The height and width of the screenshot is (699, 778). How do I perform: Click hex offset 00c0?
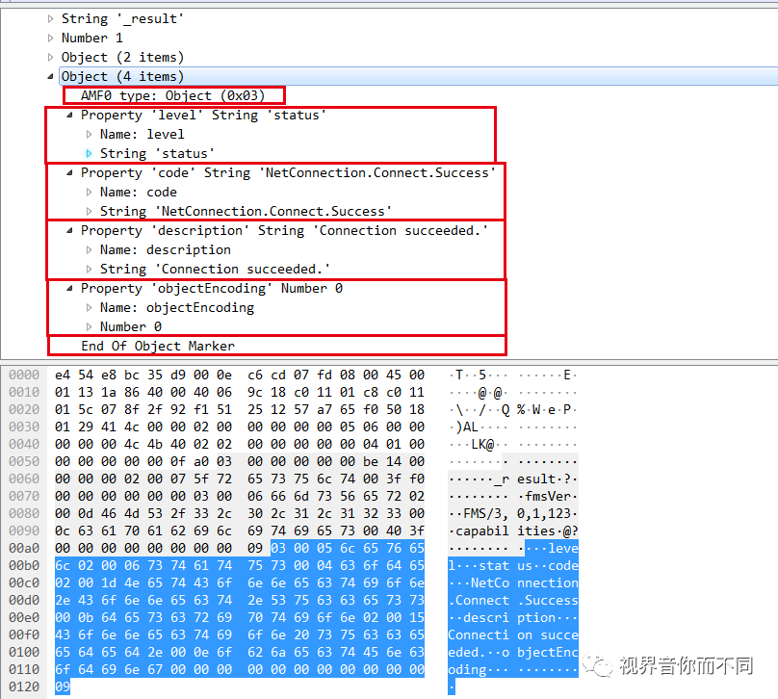pyautogui.click(x=24, y=583)
